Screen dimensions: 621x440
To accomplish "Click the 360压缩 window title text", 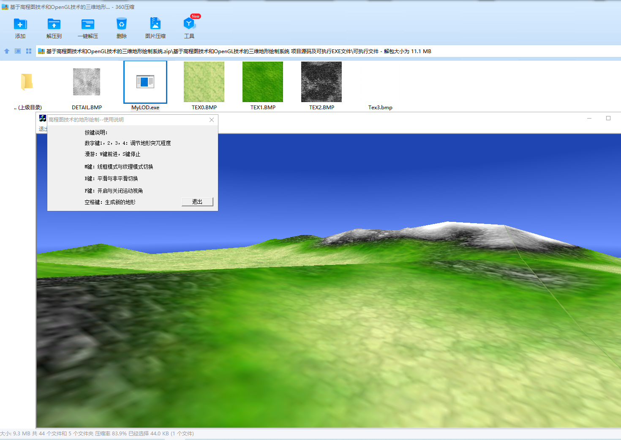I will point(72,7).
